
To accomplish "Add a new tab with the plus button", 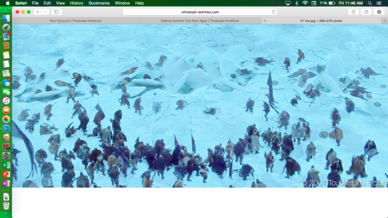I will (x=384, y=21).
